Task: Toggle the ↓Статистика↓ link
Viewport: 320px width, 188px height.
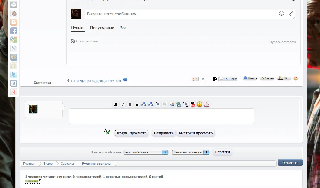Action: (x=43, y=83)
